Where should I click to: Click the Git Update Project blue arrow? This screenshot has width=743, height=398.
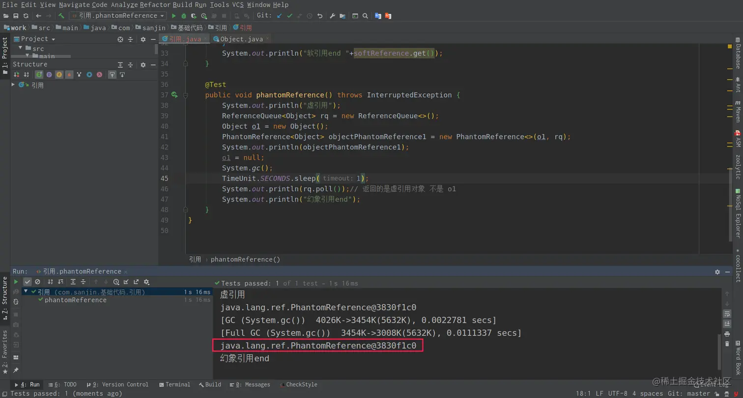(280, 16)
